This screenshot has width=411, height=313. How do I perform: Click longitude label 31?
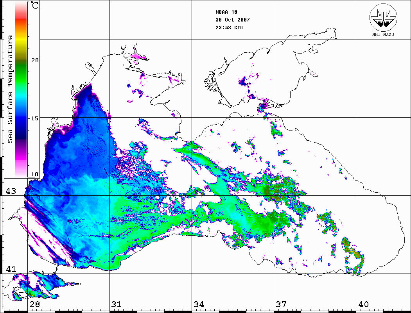tap(117, 304)
